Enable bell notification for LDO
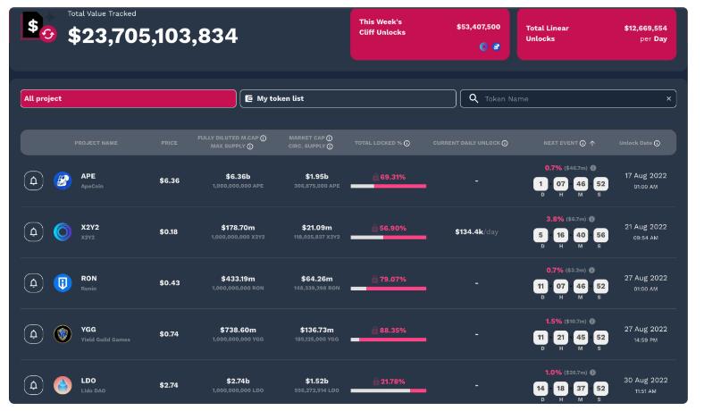704x411 pixels. [x=34, y=386]
